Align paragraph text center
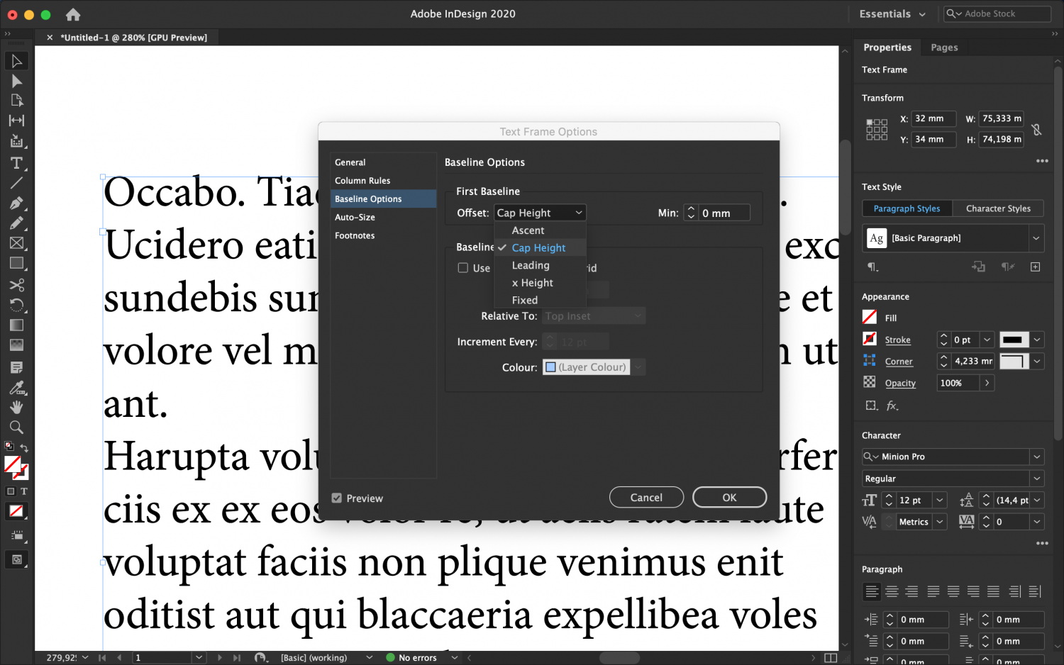This screenshot has height=665, width=1064. [892, 591]
